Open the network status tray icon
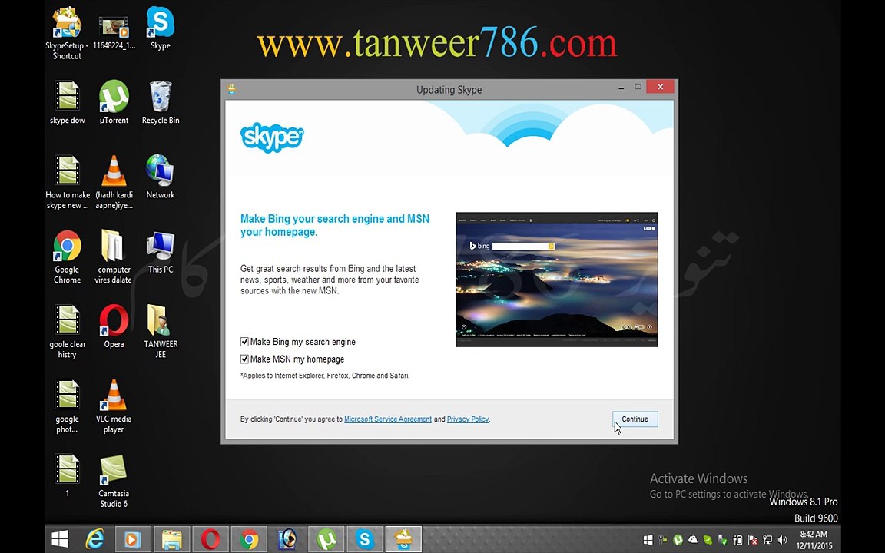Viewport: 885px width, 553px height. [767, 540]
